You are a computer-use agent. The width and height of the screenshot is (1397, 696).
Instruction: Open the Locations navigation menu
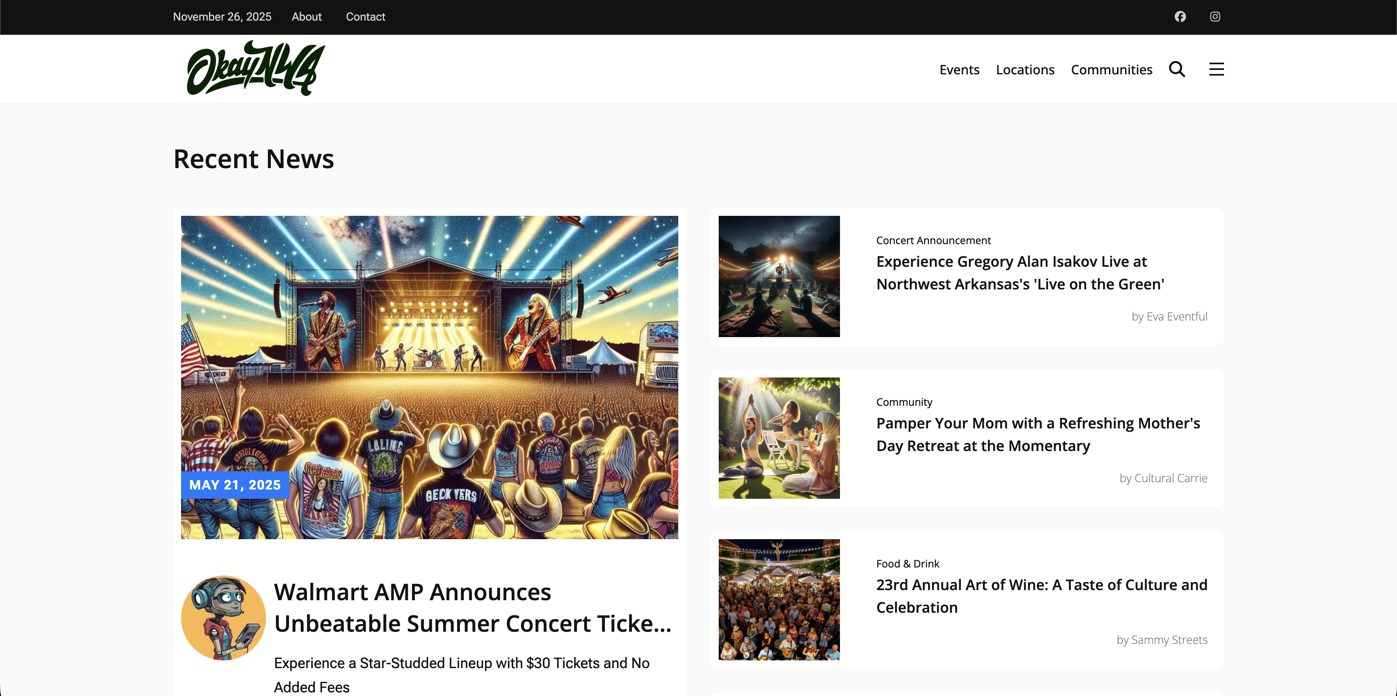pos(1025,69)
